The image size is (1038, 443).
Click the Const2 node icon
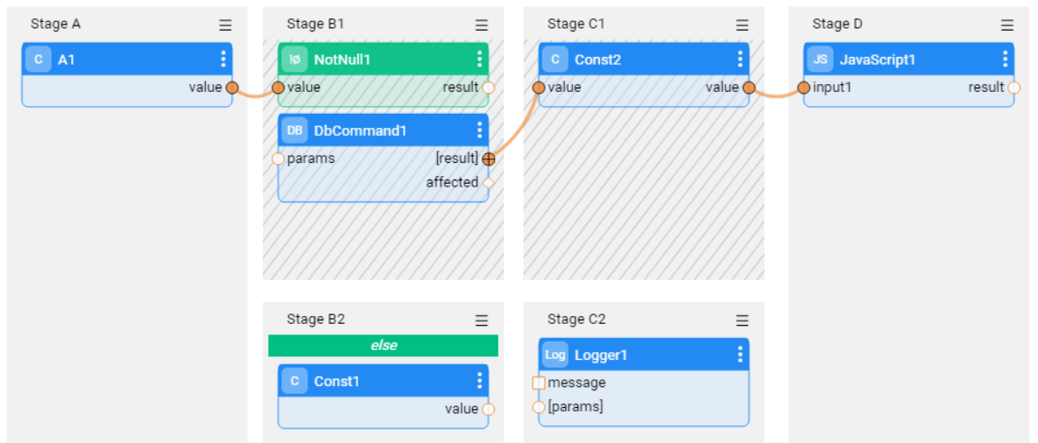pos(555,60)
